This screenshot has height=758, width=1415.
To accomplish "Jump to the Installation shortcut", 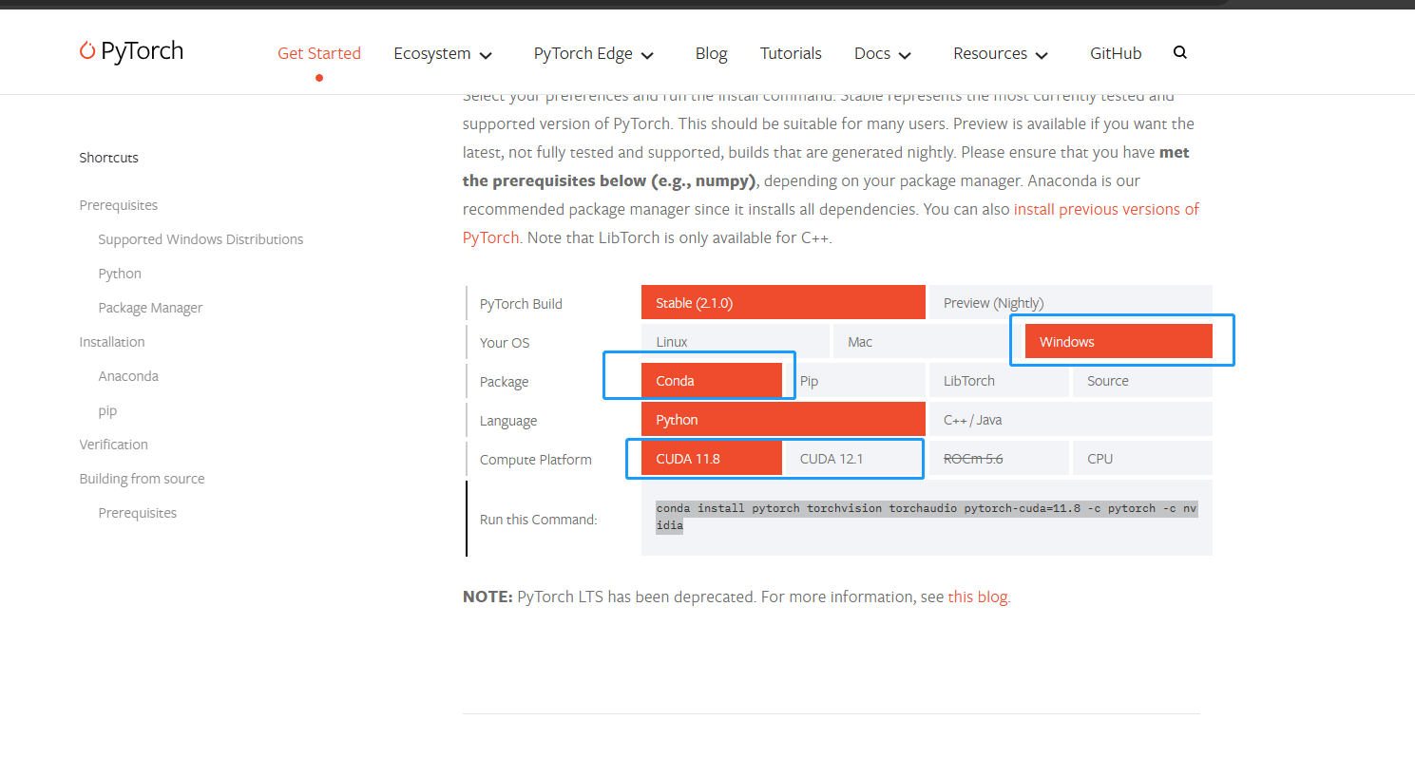I will (x=112, y=342).
